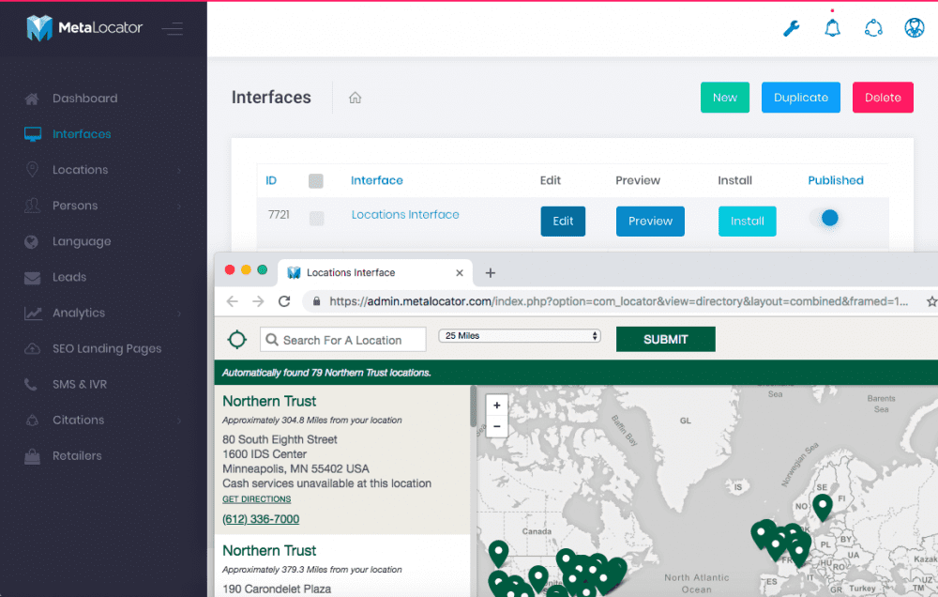938x597 pixels.
Task: Open the Locations sidebar menu
Action: (80, 170)
